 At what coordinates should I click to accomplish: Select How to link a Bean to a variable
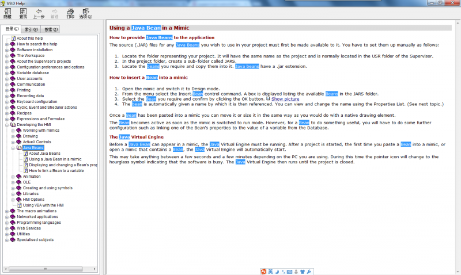pyautogui.click(x=56, y=171)
